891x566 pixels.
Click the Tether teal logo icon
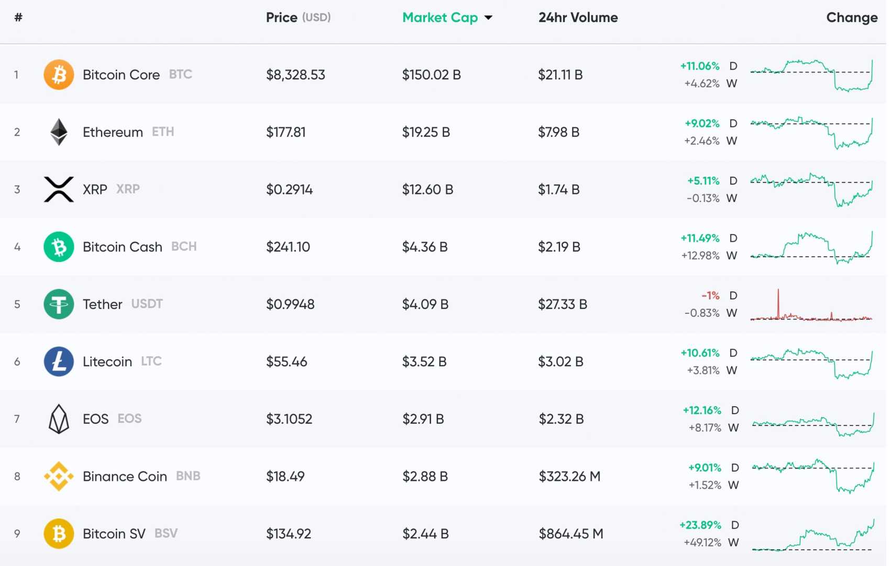(x=59, y=304)
